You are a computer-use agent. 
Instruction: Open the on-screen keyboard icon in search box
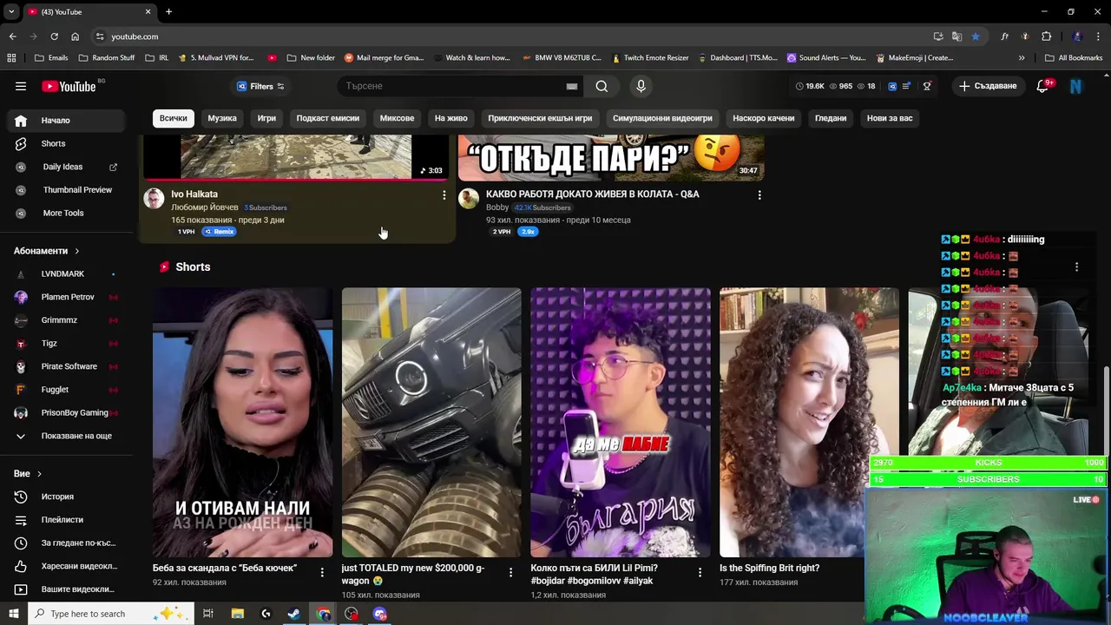pyautogui.click(x=572, y=86)
